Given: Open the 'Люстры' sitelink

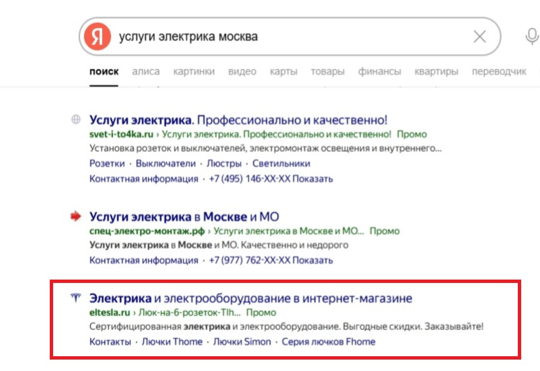Looking at the screenshot, I should (224, 163).
